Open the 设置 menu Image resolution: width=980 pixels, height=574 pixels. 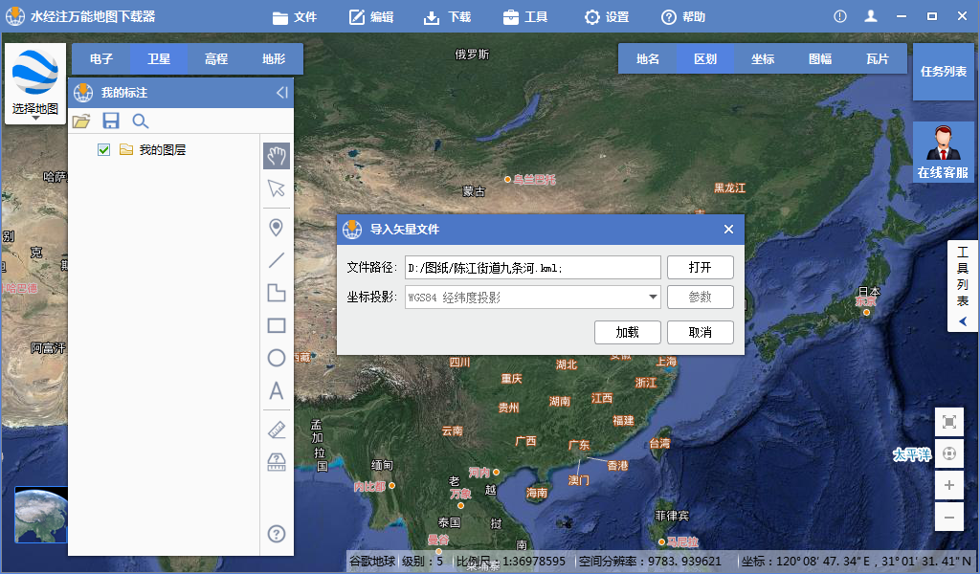click(x=606, y=17)
